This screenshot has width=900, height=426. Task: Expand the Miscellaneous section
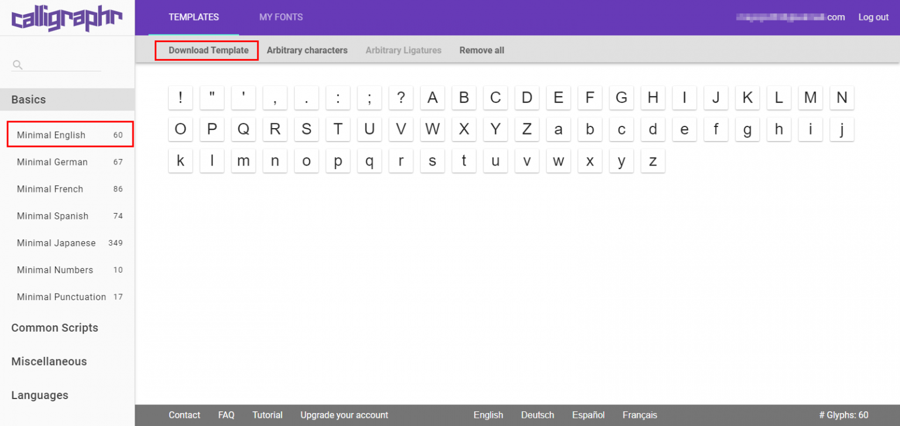pyautogui.click(x=49, y=361)
